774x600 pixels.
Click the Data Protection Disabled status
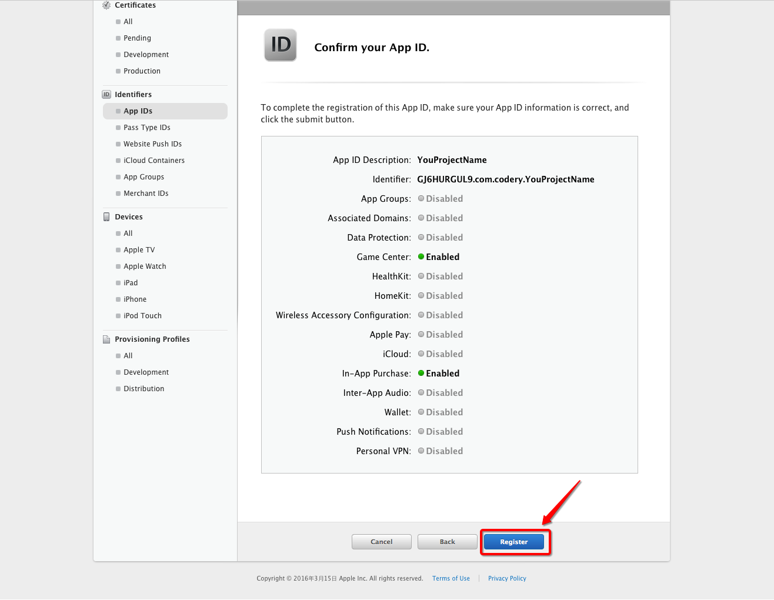(x=441, y=238)
